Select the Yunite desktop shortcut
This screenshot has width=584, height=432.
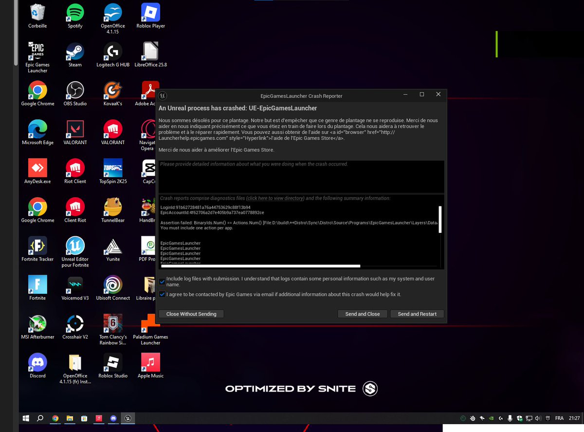click(113, 249)
